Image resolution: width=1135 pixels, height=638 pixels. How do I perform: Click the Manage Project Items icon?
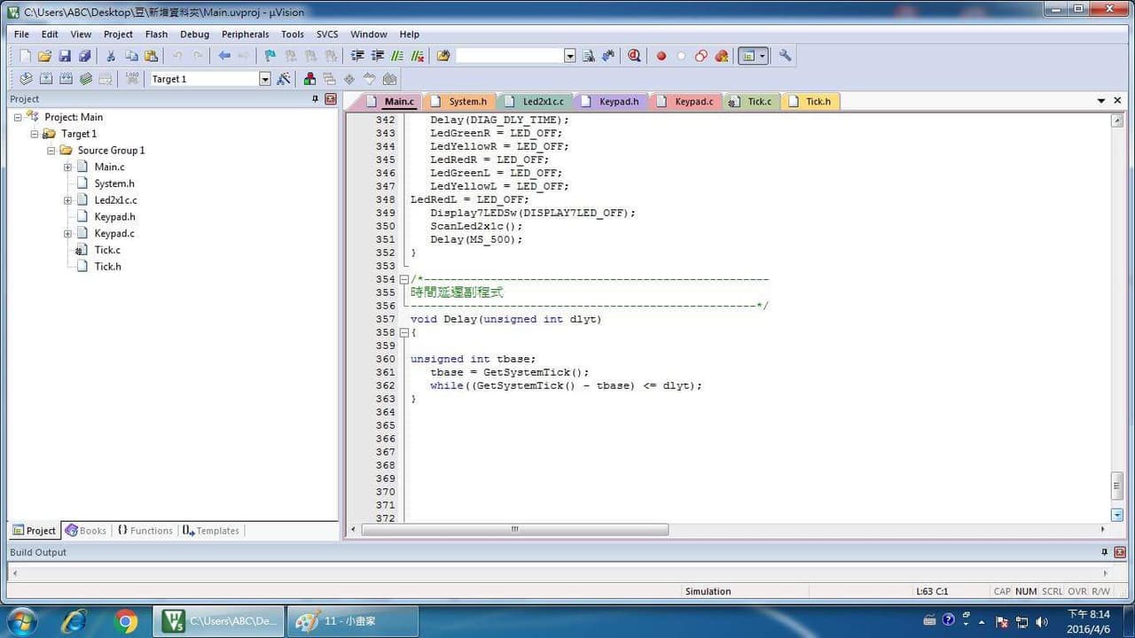coord(309,79)
